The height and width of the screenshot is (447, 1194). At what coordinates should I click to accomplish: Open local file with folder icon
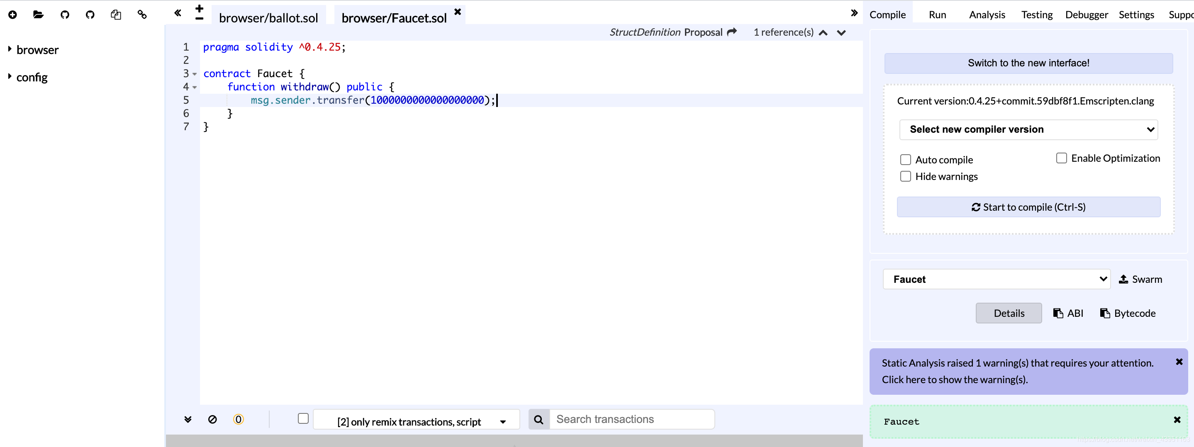point(39,15)
